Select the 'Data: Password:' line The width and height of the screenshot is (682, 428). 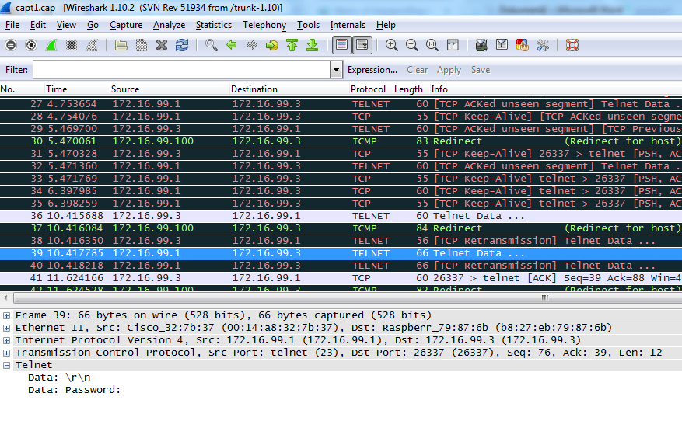coord(74,390)
